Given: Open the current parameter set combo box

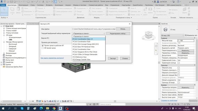Looking at the screenshot, I should point(88,34).
